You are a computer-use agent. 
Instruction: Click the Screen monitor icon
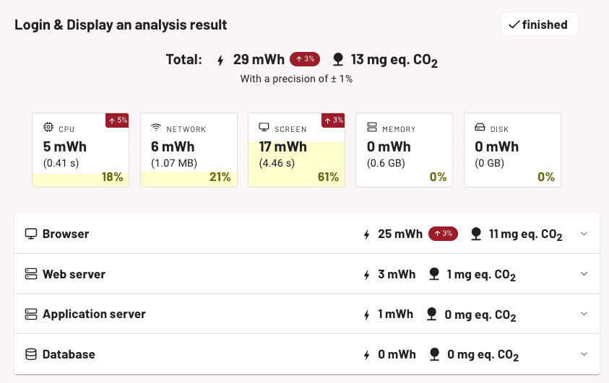click(264, 128)
